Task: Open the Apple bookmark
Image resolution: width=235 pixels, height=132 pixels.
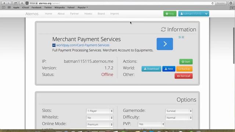Action: (16, 7)
